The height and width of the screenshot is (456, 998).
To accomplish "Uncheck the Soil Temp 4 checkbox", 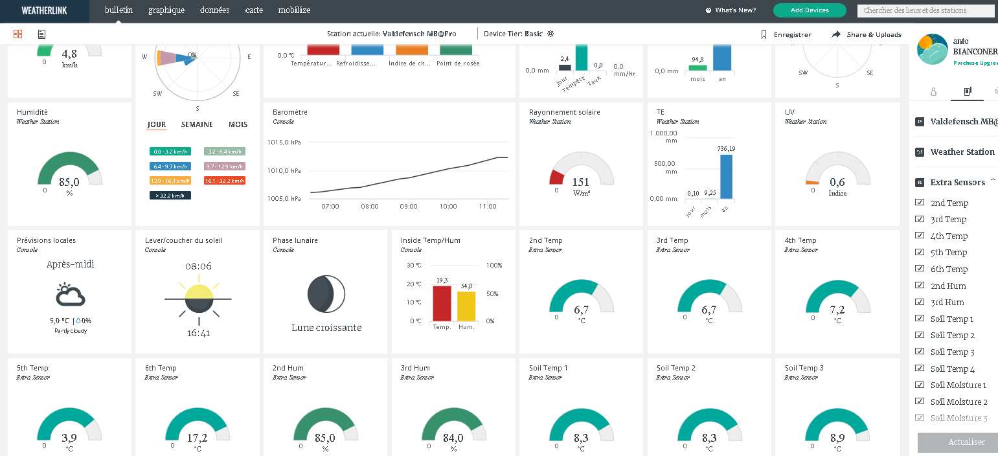I will (920, 368).
